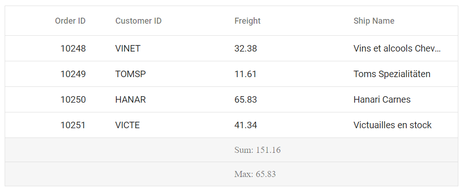Image resolution: width=463 pixels, height=190 pixels.
Task: Select order 10248 cell
Action: (73, 48)
